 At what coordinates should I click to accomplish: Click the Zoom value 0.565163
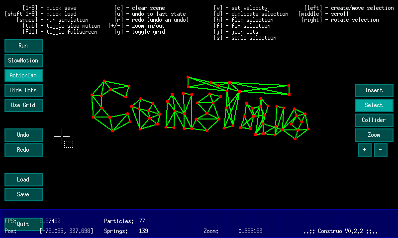(250, 231)
